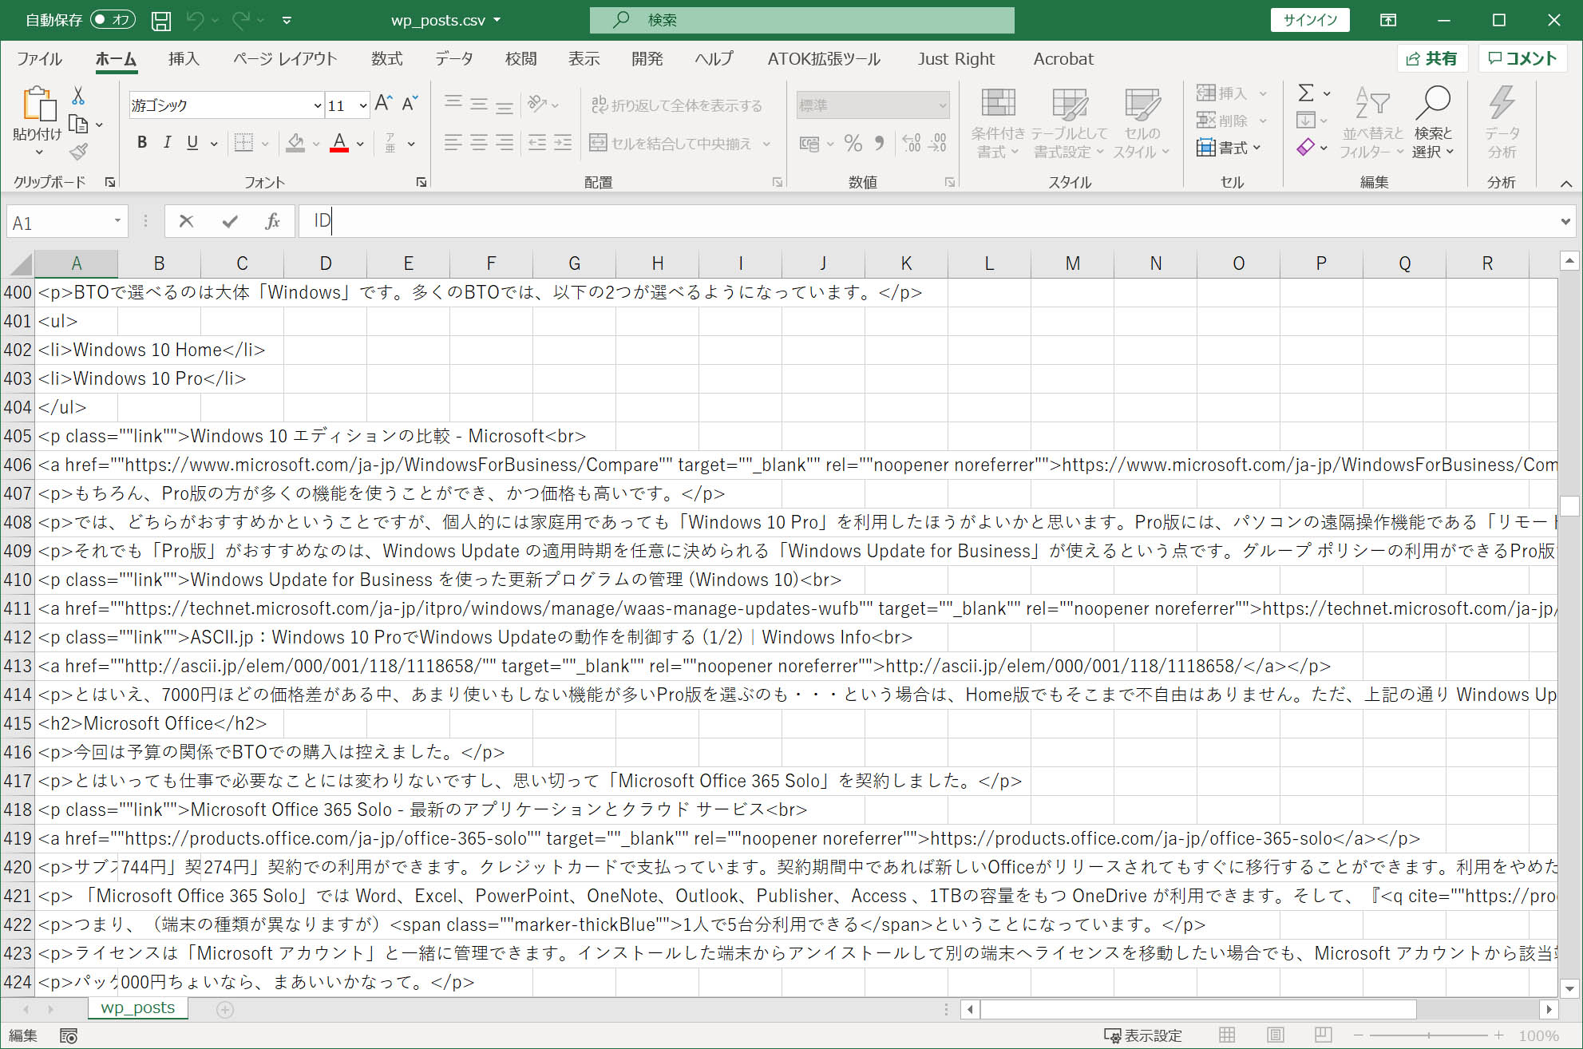This screenshot has height=1049, width=1583.
Task: Switch to Normal view in status bar
Action: tap(1227, 1035)
